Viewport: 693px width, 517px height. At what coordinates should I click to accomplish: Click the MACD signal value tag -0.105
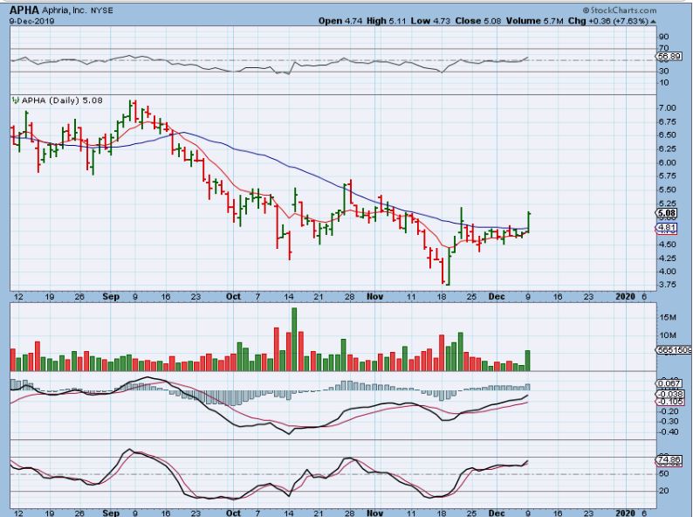[x=670, y=401]
